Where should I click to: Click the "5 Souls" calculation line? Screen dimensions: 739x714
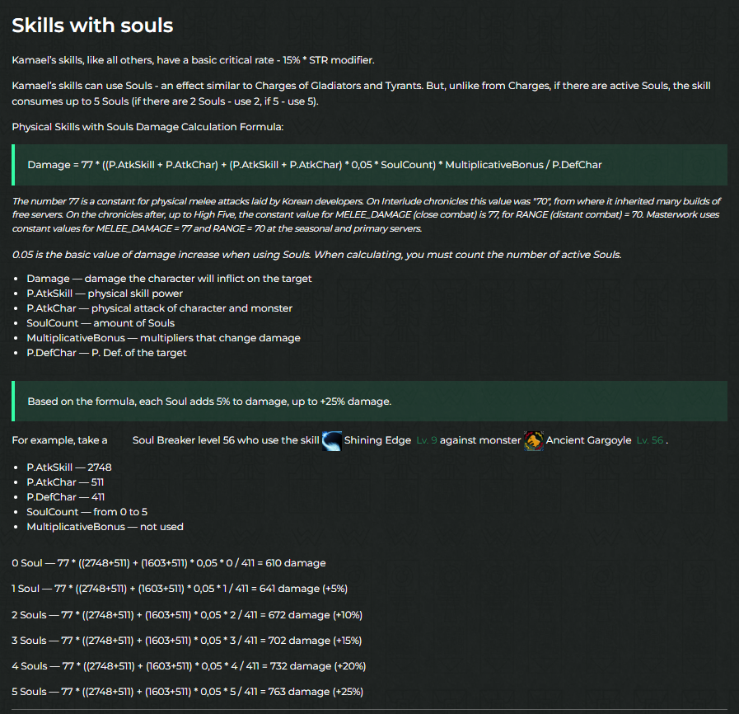click(187, 692)
